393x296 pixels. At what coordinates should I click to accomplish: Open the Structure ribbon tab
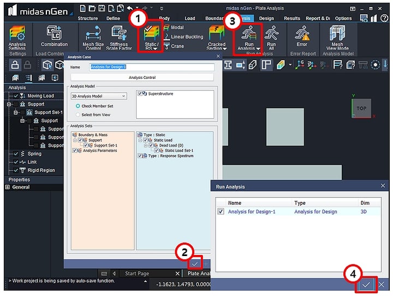pos(87,19)
